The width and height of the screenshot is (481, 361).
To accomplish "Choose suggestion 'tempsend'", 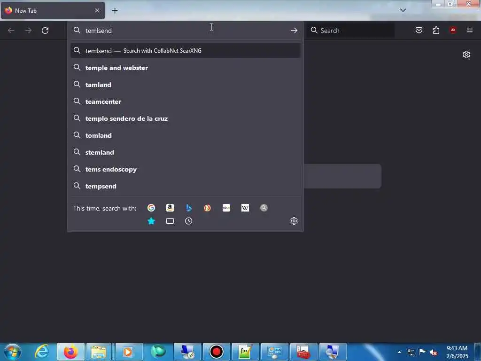I will click(x=185, y=186).
